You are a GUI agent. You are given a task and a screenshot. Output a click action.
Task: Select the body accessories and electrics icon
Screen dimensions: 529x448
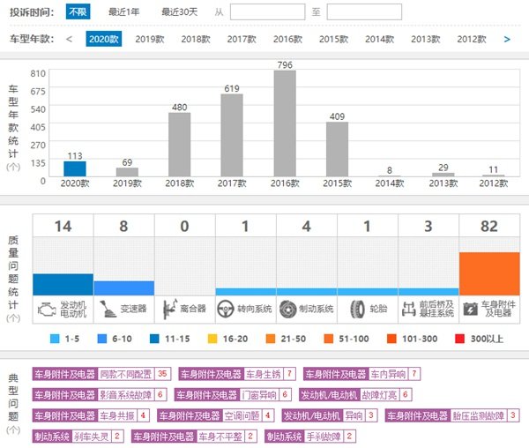click(469, 309)
